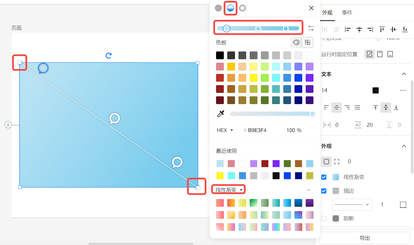Edit the 100 % opacity field
This screenshot has height=245, width=414.
294,130
